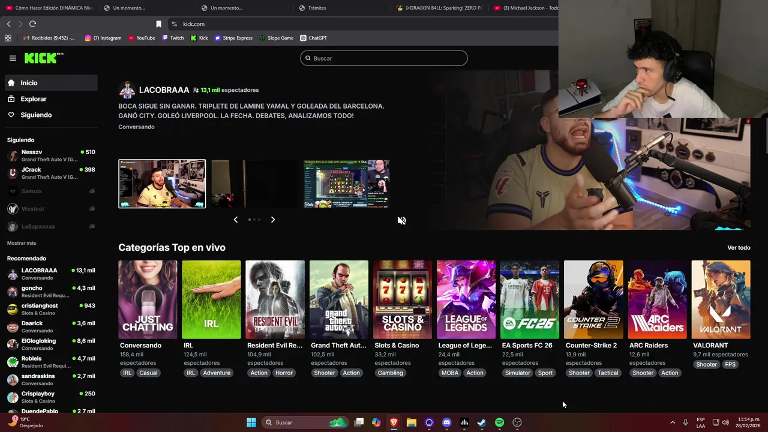Open the ChatGPT bookmark

coord(313,38)
